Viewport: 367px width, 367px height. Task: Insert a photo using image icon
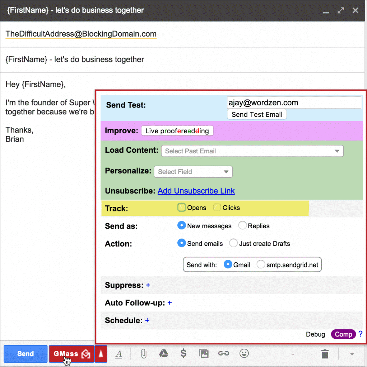[204, 354]
